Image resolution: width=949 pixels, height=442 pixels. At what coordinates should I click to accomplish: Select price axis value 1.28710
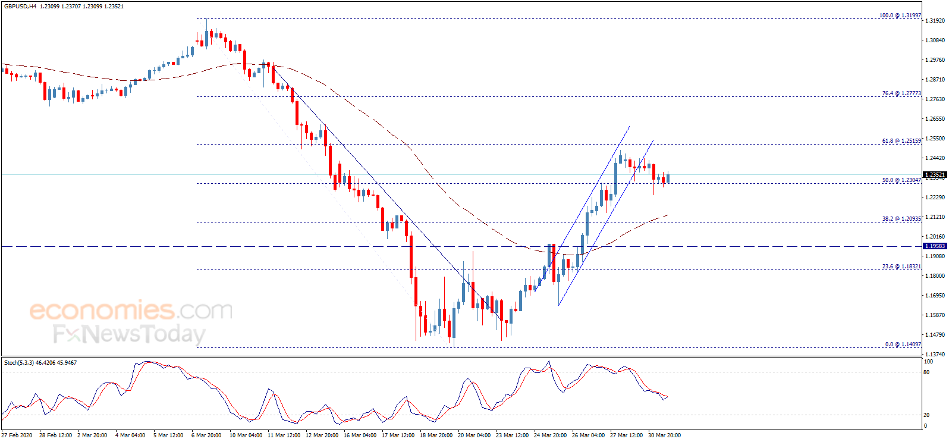tap(935, 80)
